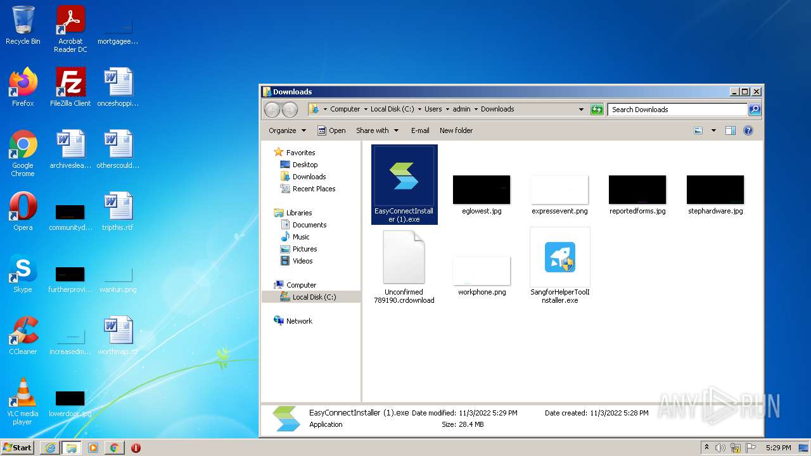Open the Start menu
The width and height of the screenshot is (811, 456).
pyautogui.click(x=18, y=447)
